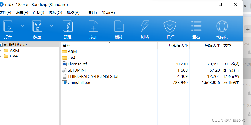251x125 pixels.
Task: Open the 选项(O) menu
Action: pos(55,13)
